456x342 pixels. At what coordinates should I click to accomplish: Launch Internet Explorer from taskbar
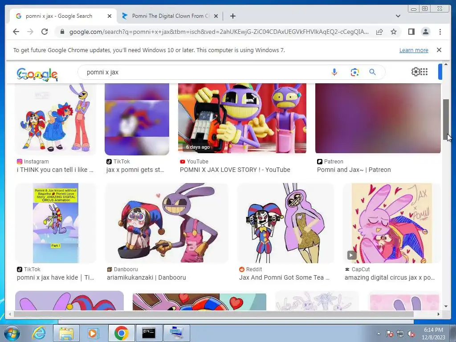39,333
